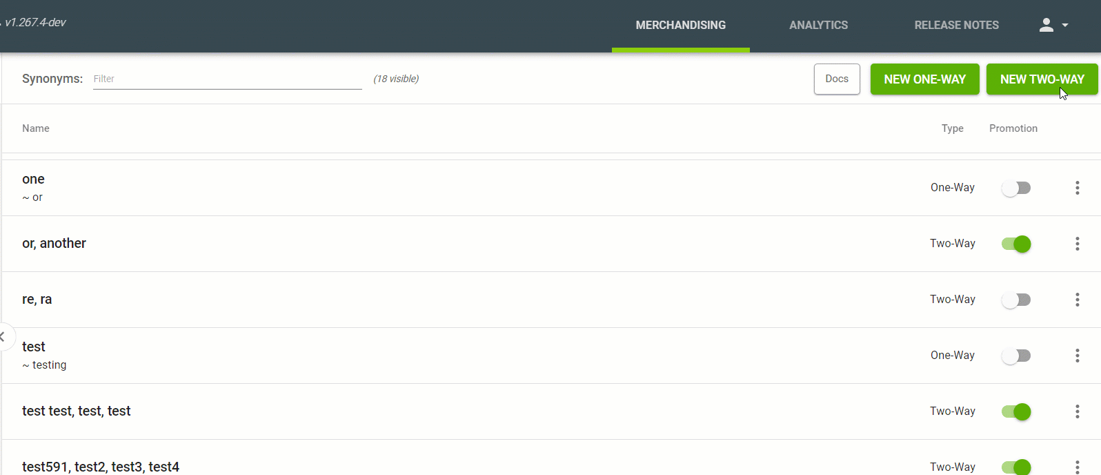
Task: Select the '(18 visible)' count label
Action: (396, 79)
